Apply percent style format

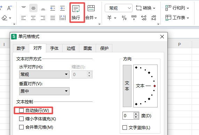124,18
